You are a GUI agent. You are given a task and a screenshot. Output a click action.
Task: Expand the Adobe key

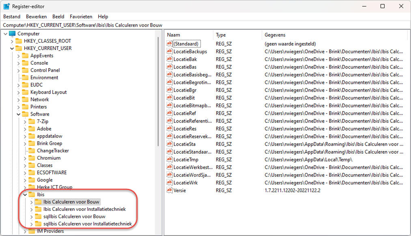25,129
